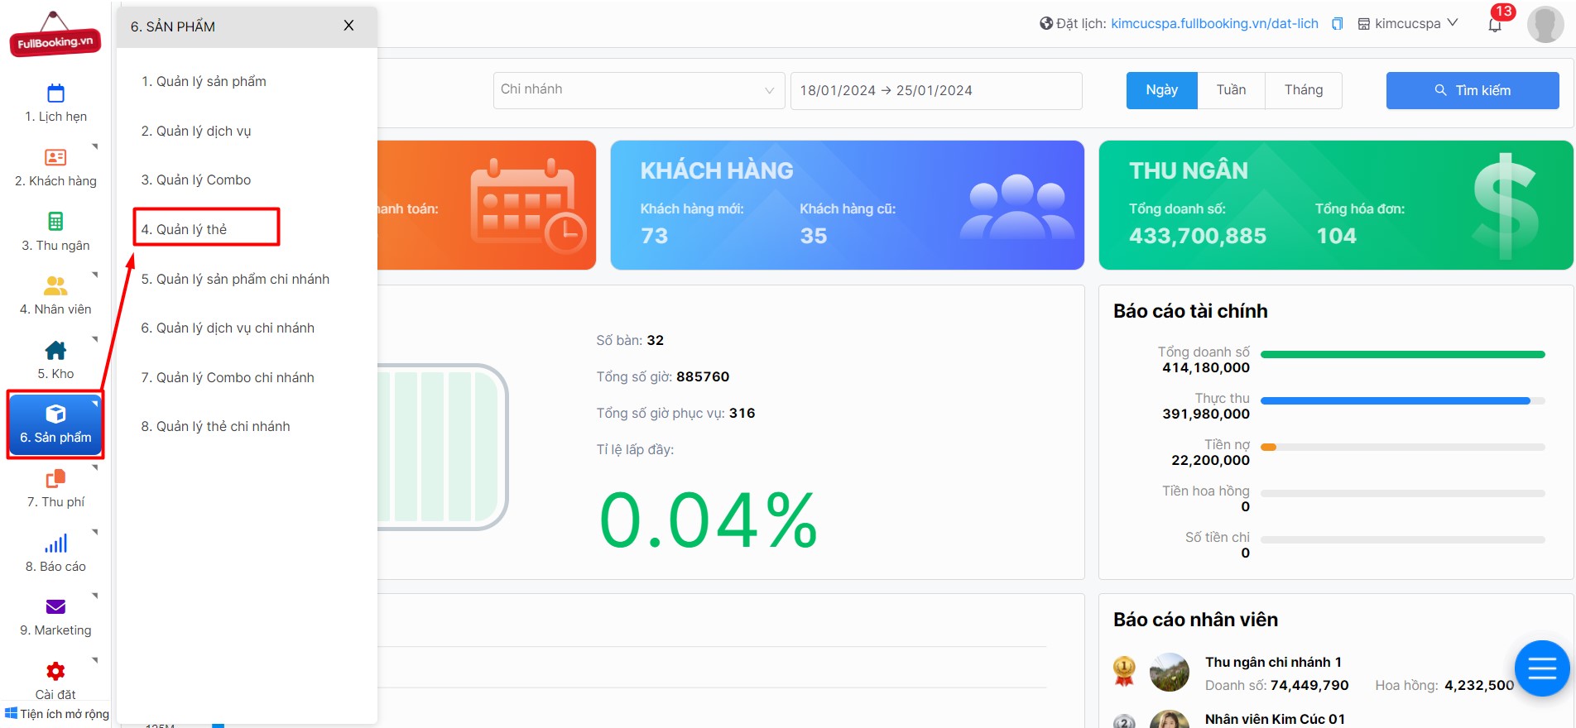The height and width of the screenshot is (728, 1576).
Task: Open the kimcucspa.fullbooking.vn/dat-lich link
Action: click(1214, 24)
